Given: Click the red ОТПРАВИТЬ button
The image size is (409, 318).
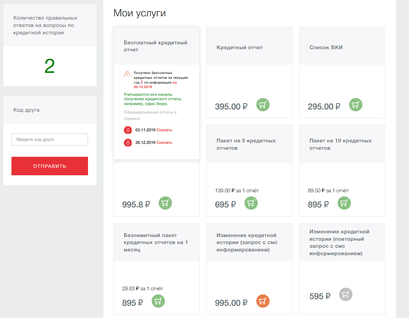Looking at the screenshot, I should point(50,166).
